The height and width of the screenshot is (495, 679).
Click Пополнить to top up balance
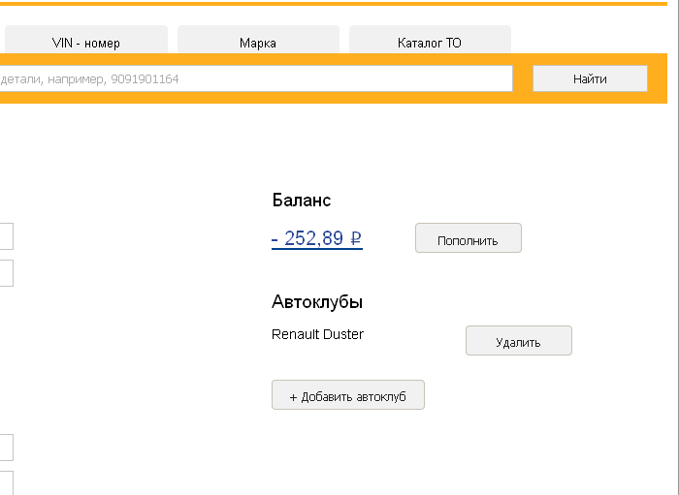point(468,239)
